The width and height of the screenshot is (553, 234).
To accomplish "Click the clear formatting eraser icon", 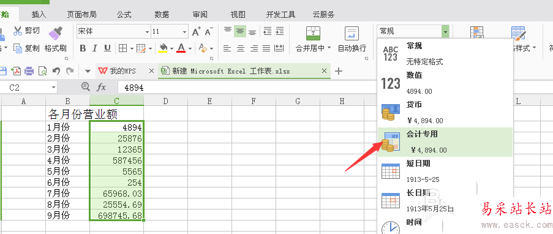I will tap(203, 48).
